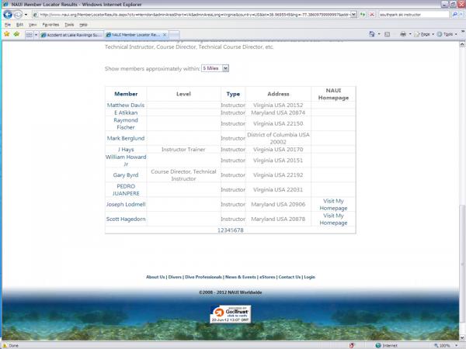Open the Edit menu
This screenshot has height=349, width=466.
tap(19, 25)
